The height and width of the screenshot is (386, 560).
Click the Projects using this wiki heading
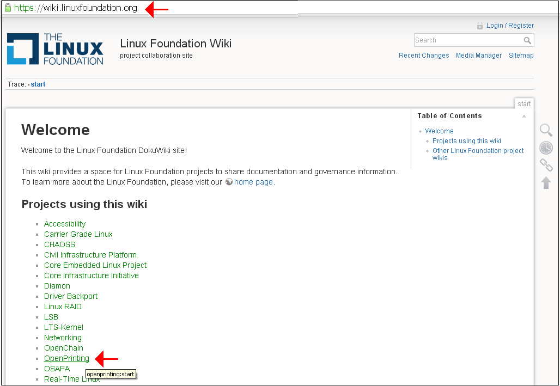tap(84, 204)
